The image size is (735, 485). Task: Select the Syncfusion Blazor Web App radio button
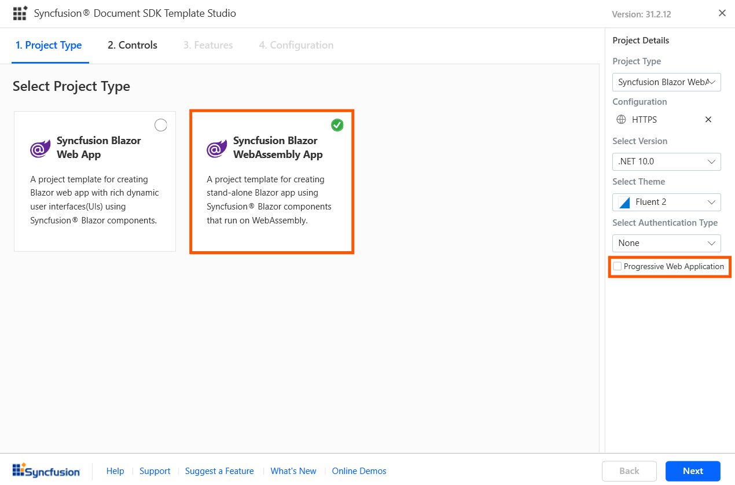(161, 125)
